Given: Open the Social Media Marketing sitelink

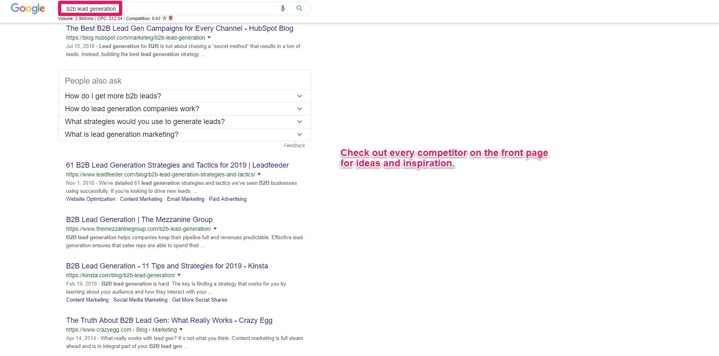Looking at the screenshot, I should click(x=140, y=300).
